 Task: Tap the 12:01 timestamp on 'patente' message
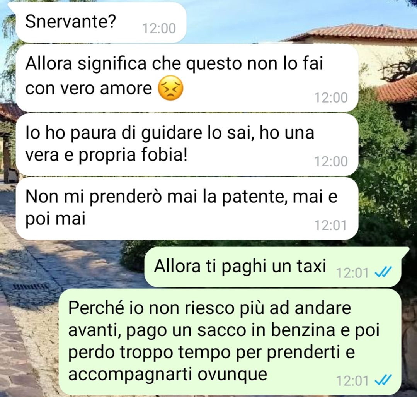click(x=330, y=225)
